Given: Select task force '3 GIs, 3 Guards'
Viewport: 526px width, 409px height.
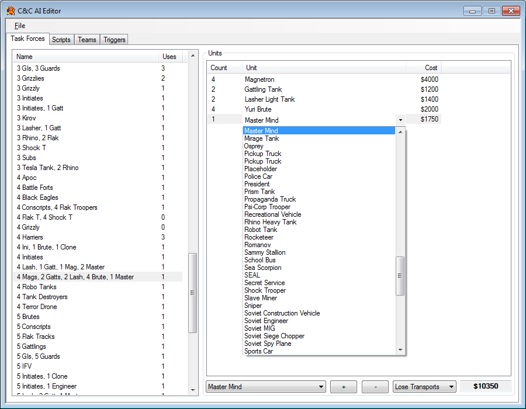Looking at the screenshot, I should tap(98, 68).
